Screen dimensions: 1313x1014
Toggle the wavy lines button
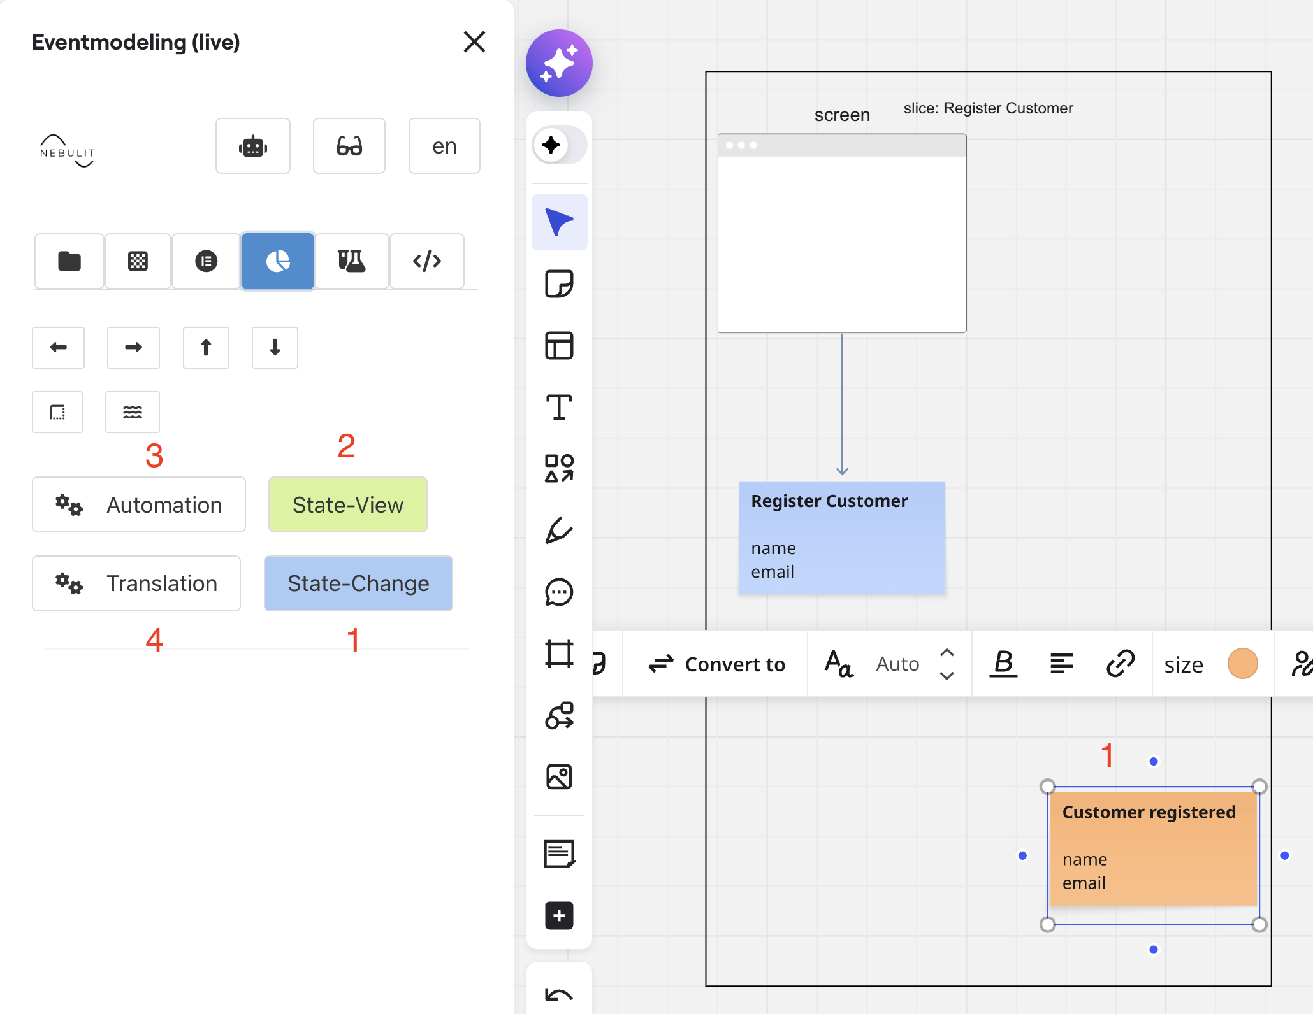tap(132, 412)
